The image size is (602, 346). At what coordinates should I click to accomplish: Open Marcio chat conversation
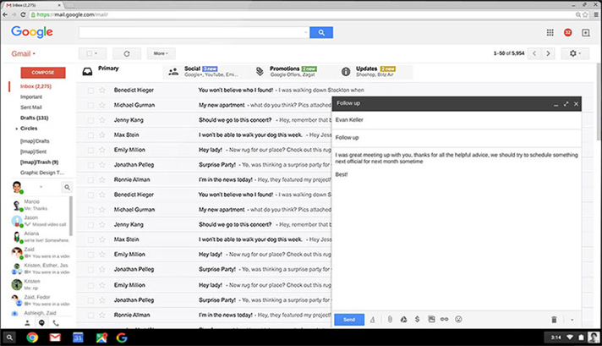(x=40, y=205)
